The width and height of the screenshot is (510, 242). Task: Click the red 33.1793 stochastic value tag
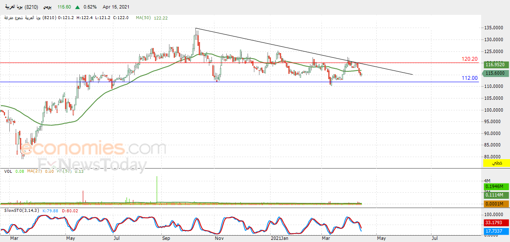(x=496, y=222)
